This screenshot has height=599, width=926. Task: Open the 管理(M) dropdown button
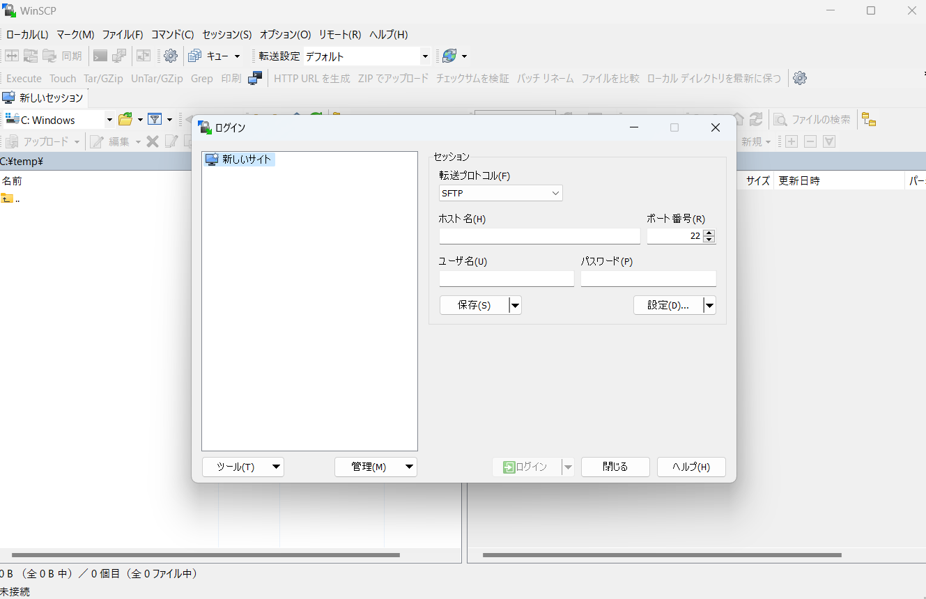pyautogui.click(x=376, y=467)
